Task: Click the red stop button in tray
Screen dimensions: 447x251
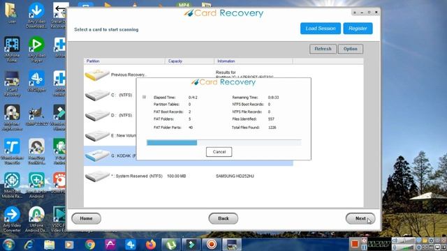Action: (355, 244)
